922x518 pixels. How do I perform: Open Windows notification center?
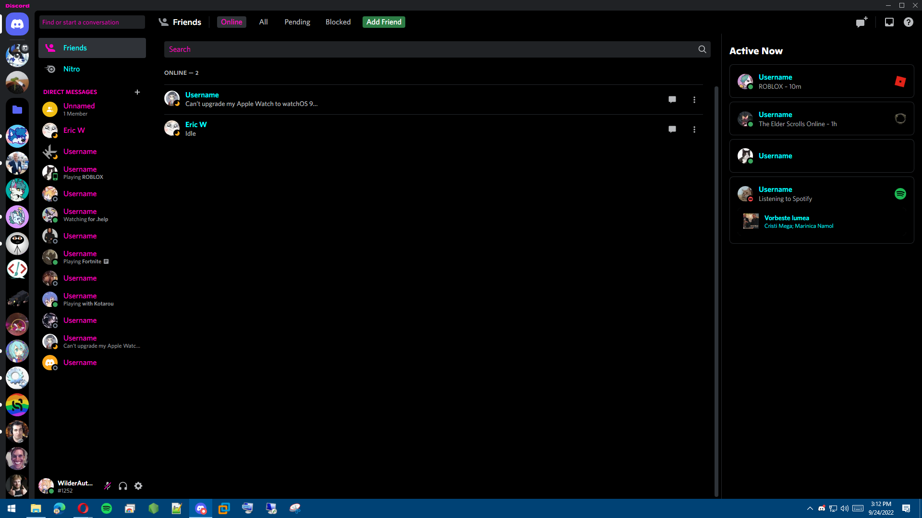pyautogui.click(x=906, y=508)
